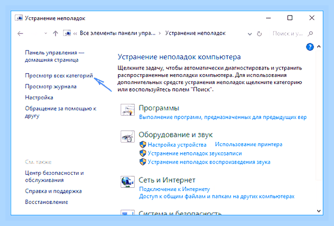Screen dimensions: 334x226
Task: Open the Программы category heading
Action: tap(159, 108)
